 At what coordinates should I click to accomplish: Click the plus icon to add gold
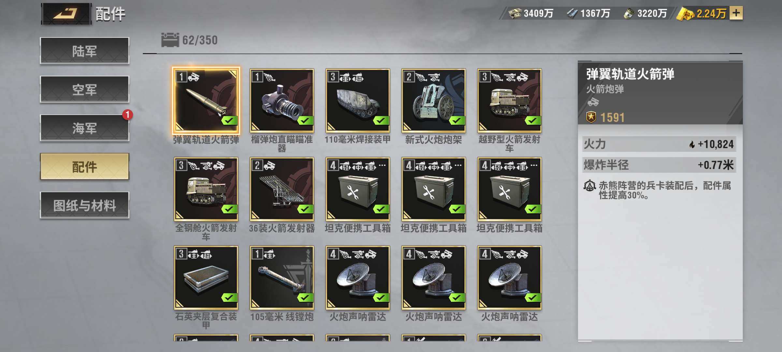tap(736, 13)
